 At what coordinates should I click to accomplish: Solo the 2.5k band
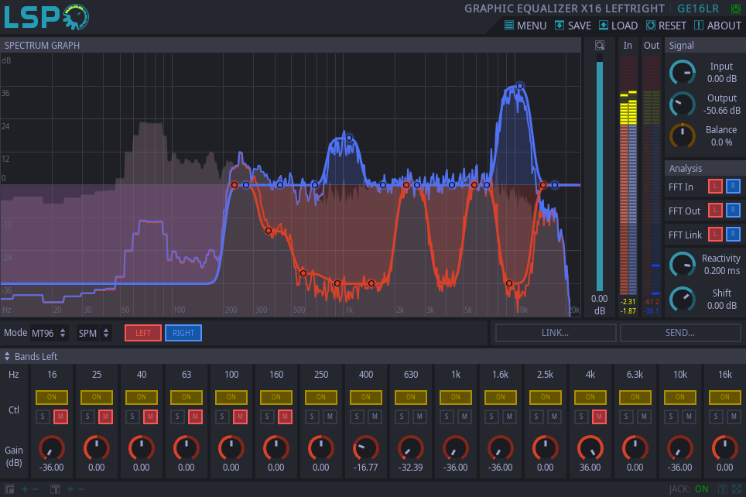tap(536, 416)
